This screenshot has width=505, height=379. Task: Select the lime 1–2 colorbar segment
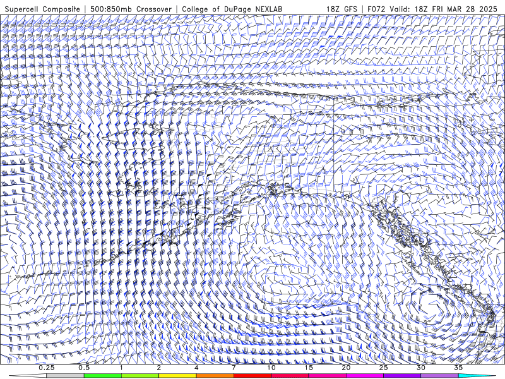click(140, 376)
